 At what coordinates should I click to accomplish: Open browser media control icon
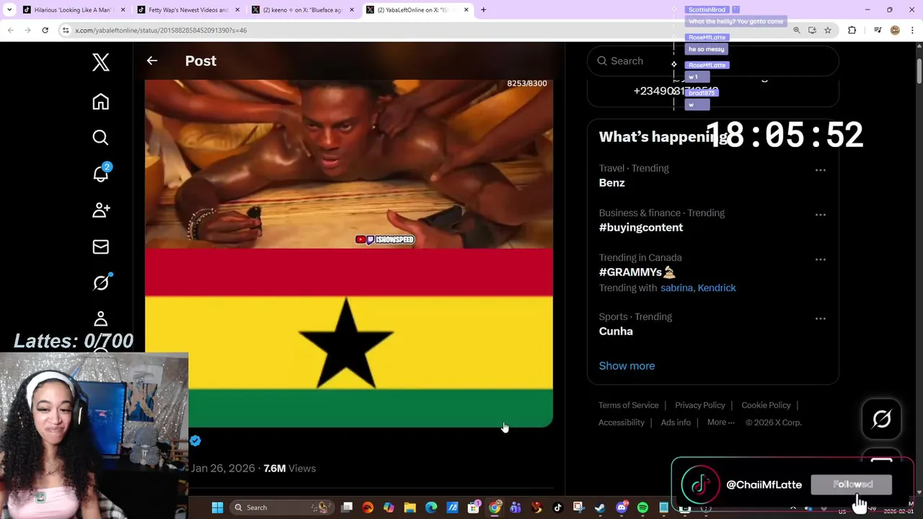pos(878,30)
